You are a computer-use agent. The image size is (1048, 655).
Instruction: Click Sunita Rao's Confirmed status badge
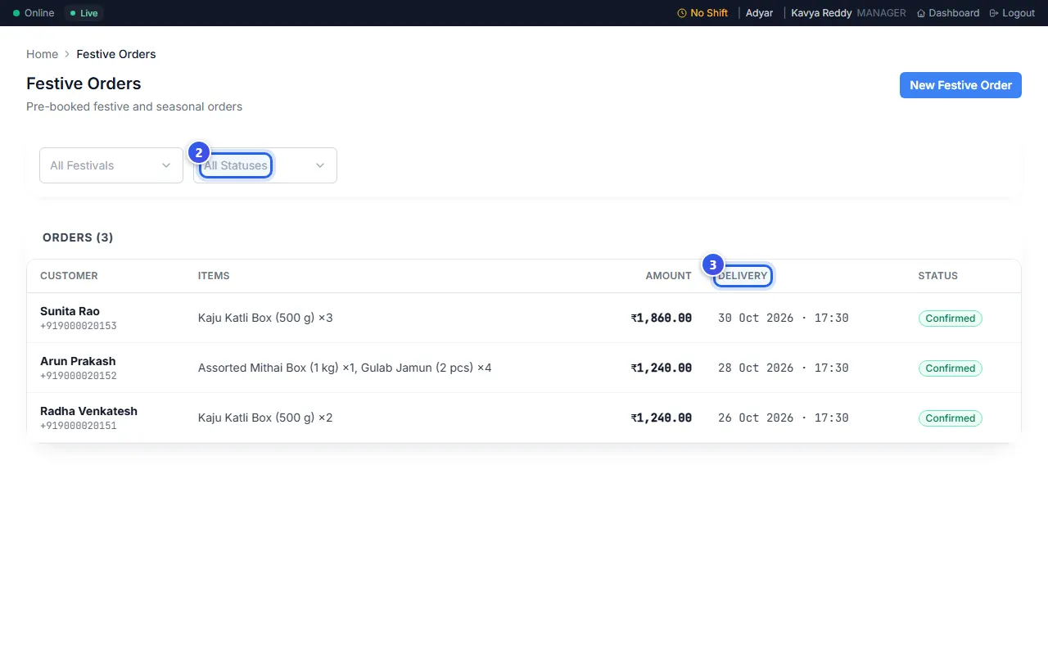click(x=950, y=318)
